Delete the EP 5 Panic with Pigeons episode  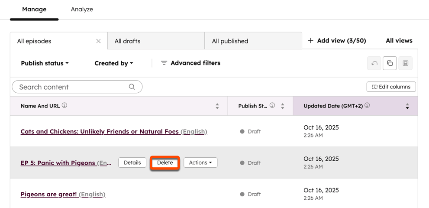tap(165, 162)
